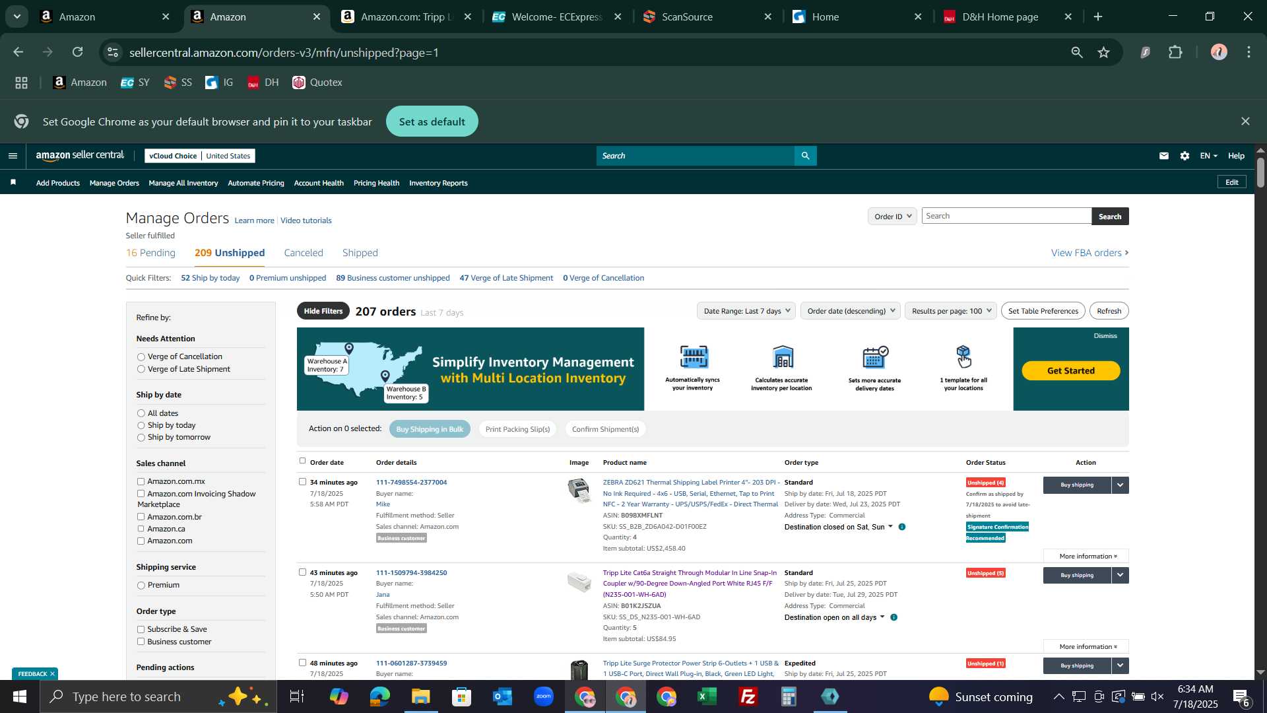Expand More information for the ZEBRA order
This screenshot has height=713, width=1267.
pos(1086,557)
